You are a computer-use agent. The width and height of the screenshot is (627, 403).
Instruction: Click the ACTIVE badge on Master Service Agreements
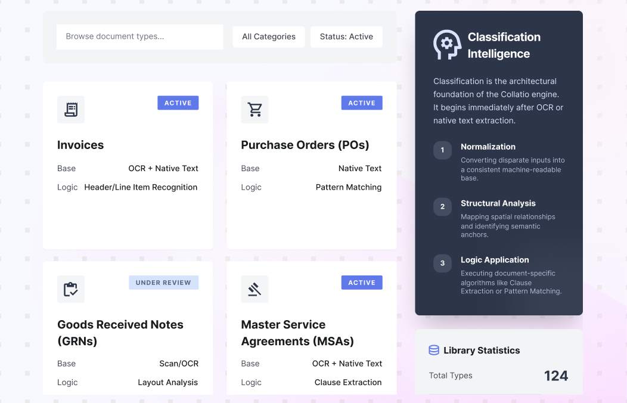coord(362,283)
